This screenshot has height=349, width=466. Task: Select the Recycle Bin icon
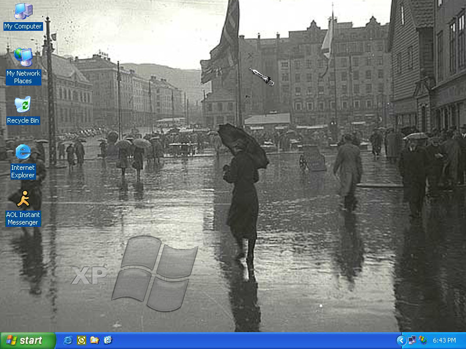point(23,105)
